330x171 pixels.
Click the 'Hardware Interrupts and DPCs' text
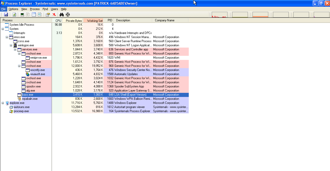pos(133,33)
